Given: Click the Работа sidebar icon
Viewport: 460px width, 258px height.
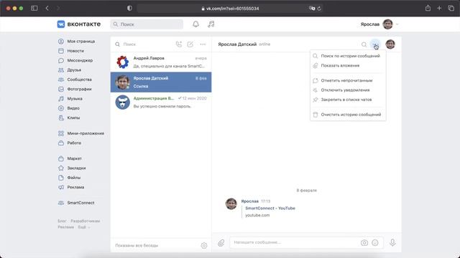Looking at the screenshot, I should [x=60, y=143].
